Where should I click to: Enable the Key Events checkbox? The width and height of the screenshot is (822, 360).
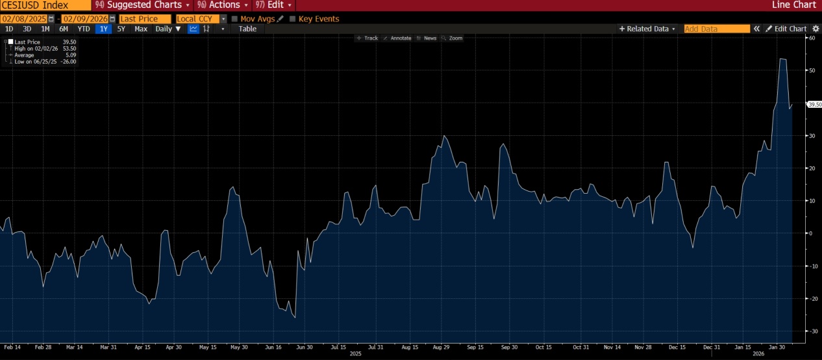pyautogui.click(x=293, y=19)
